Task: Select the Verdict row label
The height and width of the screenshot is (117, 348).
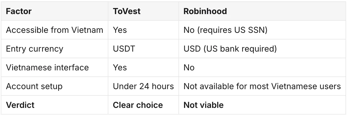Action: pos(20,105)
